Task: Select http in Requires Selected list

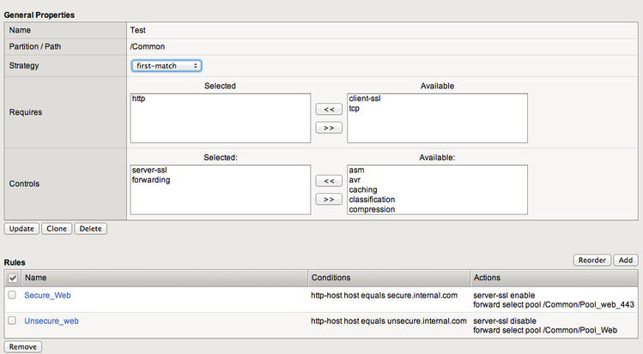Action: 139,99
